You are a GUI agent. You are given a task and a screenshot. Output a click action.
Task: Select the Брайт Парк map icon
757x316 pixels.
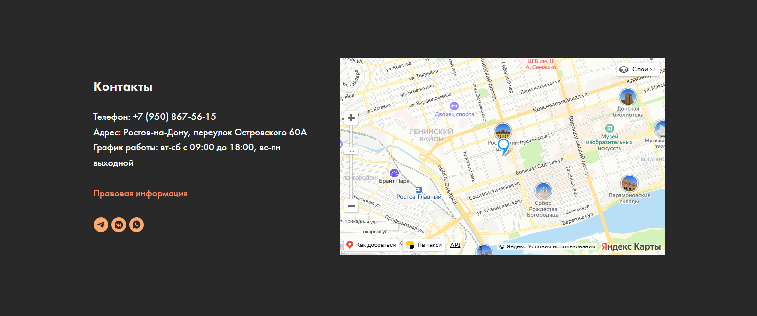tap(394, 173)
